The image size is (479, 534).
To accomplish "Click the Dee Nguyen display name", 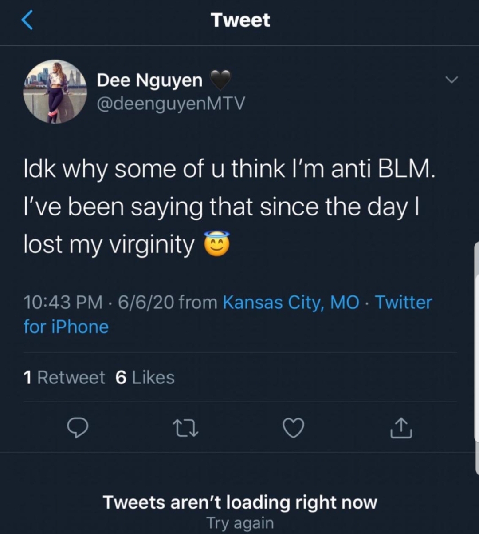I will pos(149,80).
